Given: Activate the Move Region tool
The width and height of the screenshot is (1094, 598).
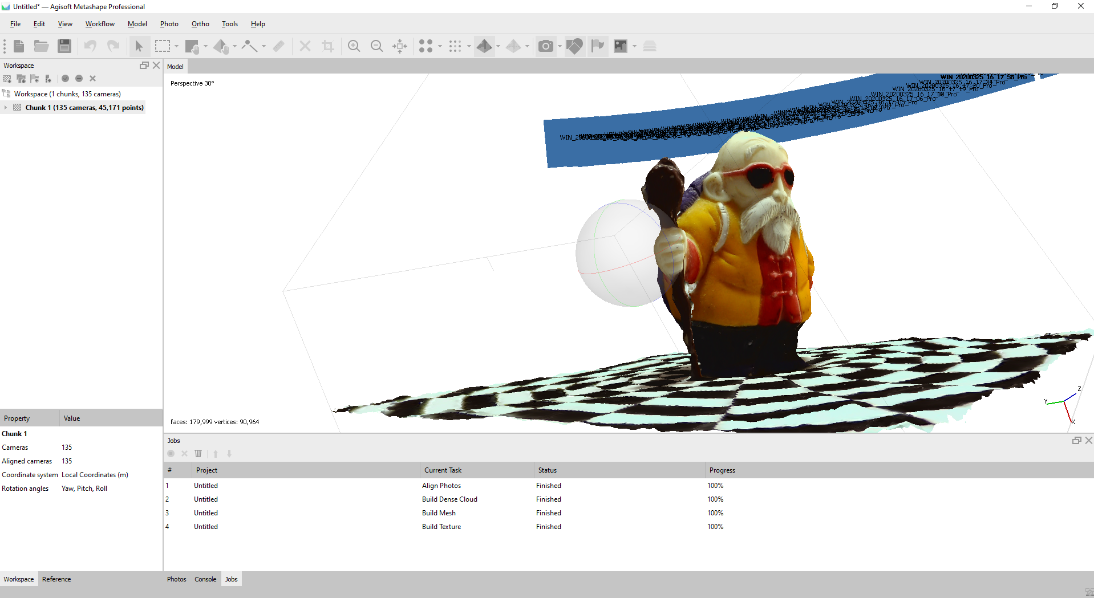Looking at the screenshot, I should [192, 46].
